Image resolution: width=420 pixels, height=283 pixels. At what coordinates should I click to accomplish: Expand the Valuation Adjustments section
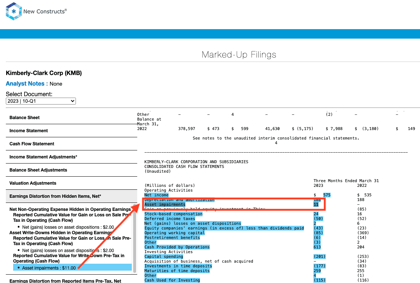point(72,183)
